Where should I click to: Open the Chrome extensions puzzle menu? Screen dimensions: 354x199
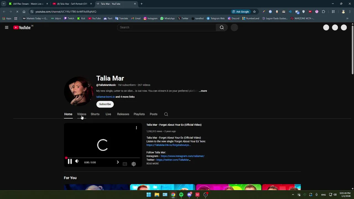324,12
